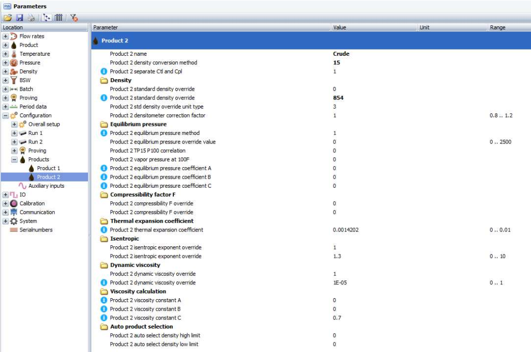Click viscosity constant C value 0.7

pyautogui.click(x=337, y=318)
